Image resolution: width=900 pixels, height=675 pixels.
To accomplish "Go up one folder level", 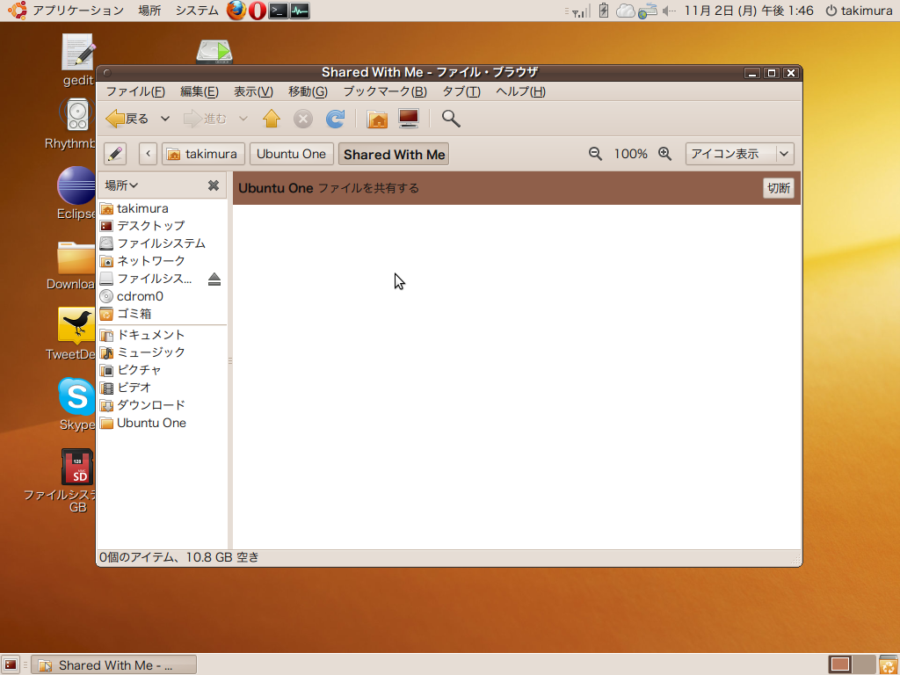I will point(272,119).
